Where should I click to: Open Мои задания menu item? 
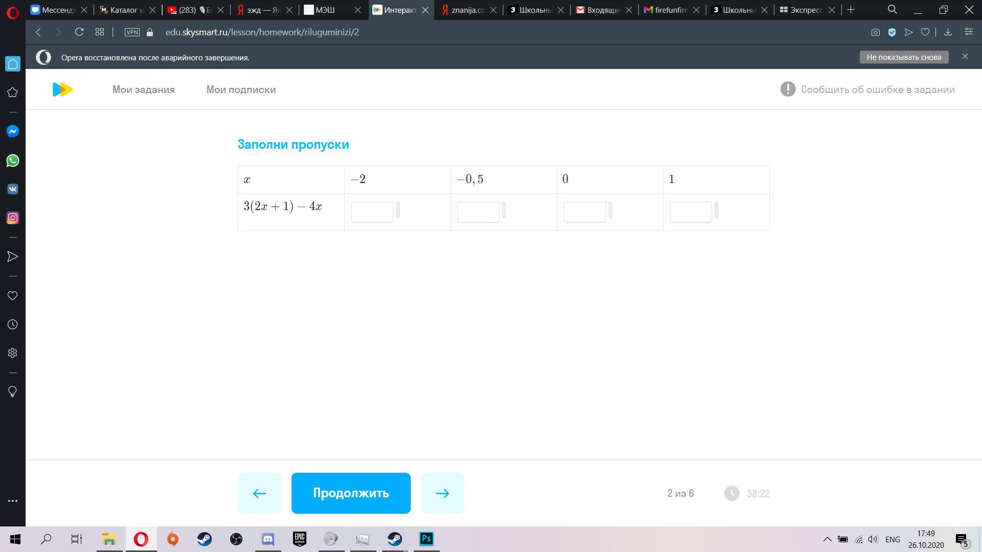click(x=143, y=89)
